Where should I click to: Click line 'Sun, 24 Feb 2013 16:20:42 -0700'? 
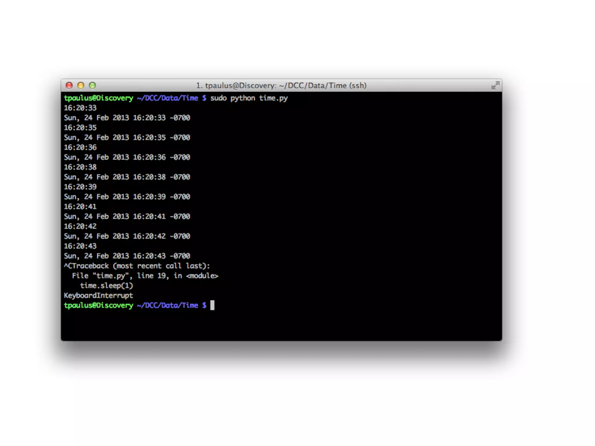[127, 236]
